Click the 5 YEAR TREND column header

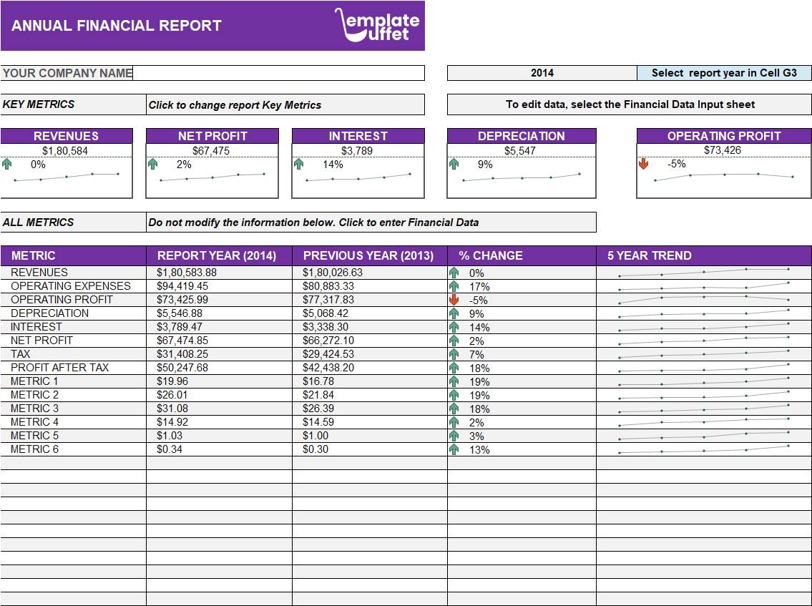704,256
